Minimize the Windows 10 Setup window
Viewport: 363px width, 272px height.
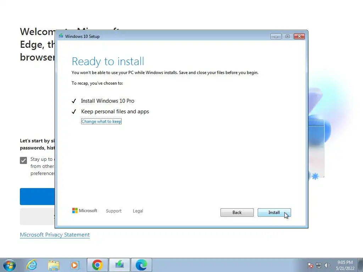tap(276, 36)
